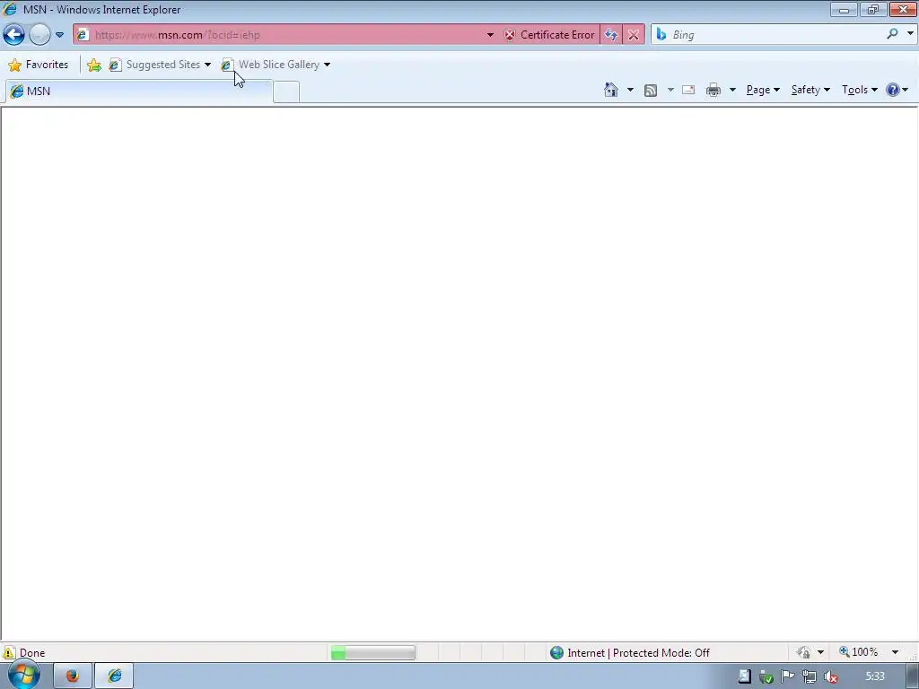919x689 pixels.
Task: Expand the zoom level dropdown arrow
Action: click(895, 652)
